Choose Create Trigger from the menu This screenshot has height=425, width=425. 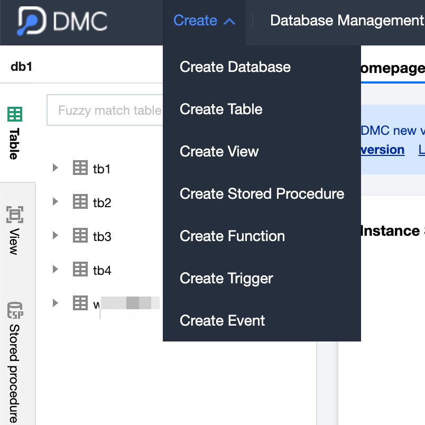point(226,279)
